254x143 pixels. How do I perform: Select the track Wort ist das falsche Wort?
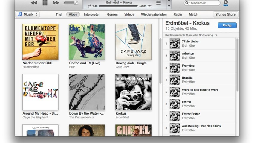[x=199, y=92]
